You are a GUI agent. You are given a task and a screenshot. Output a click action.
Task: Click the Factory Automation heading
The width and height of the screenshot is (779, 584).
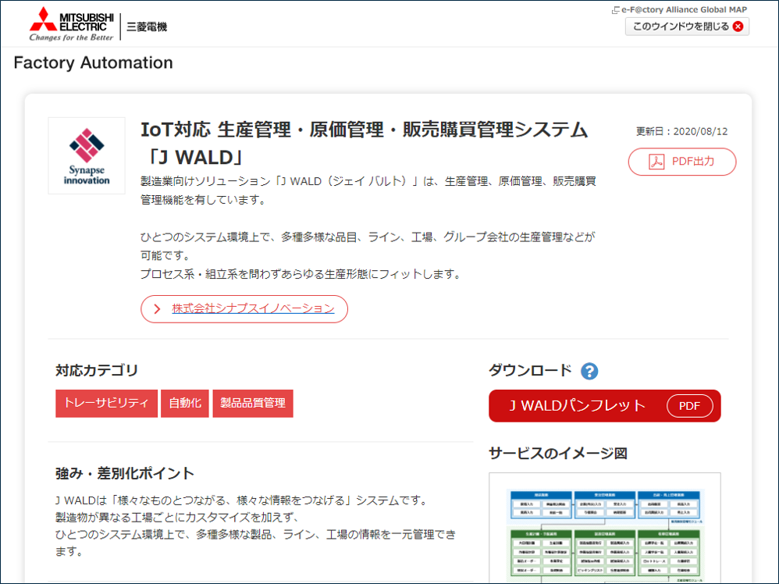pos(94,62)
